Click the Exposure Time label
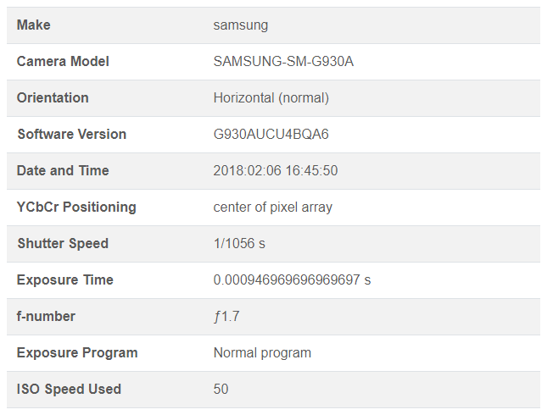 tap(64, 280)
